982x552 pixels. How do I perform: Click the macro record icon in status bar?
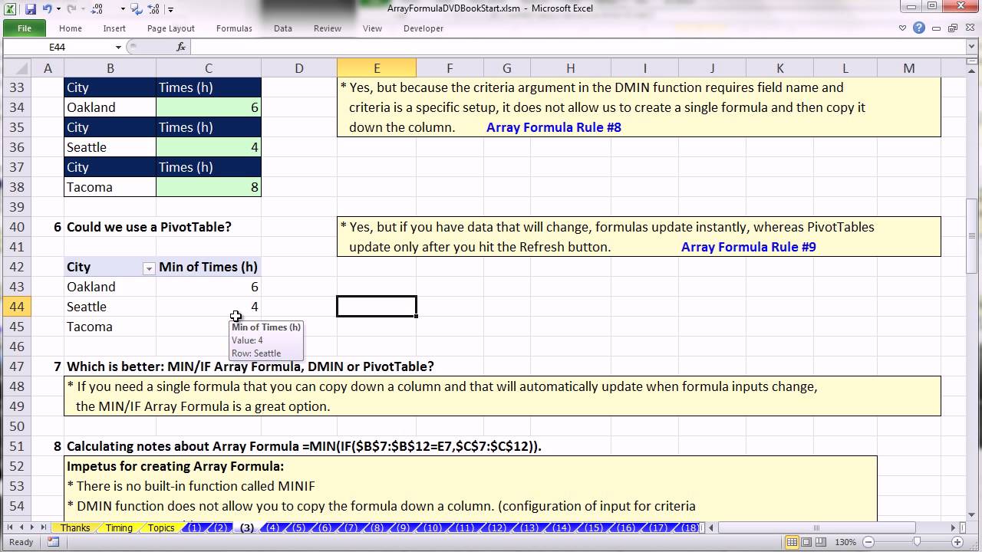(53, 542)
